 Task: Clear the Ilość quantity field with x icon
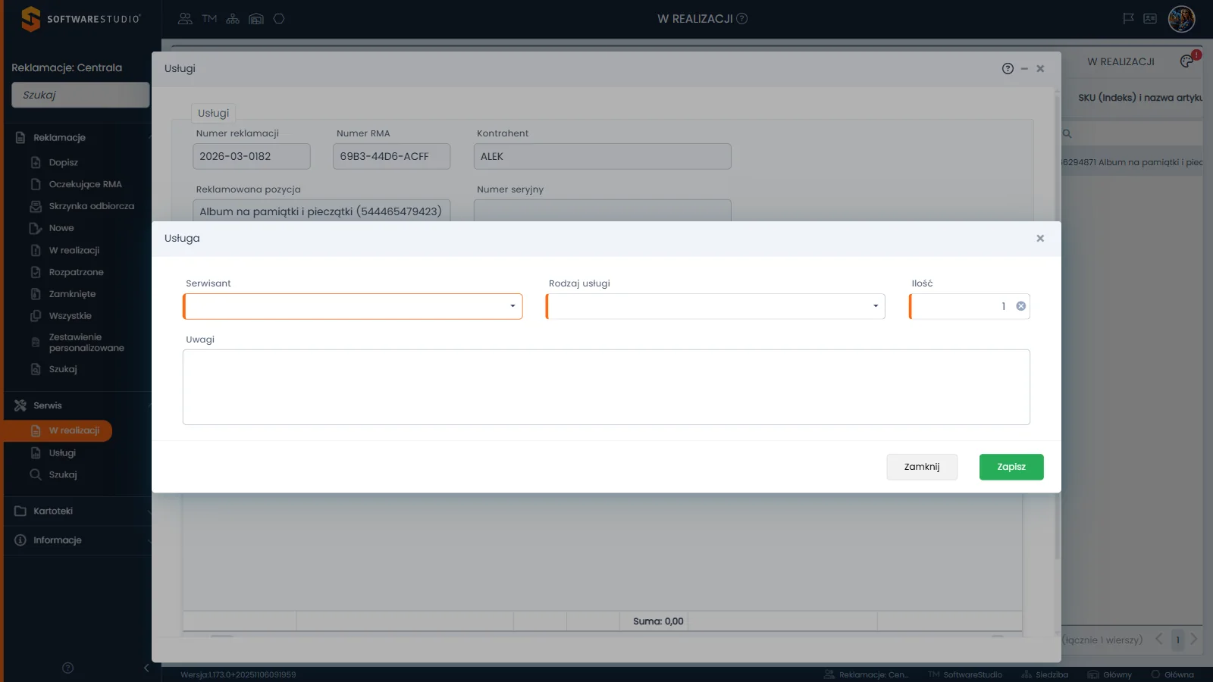(x=1020, y=306)
